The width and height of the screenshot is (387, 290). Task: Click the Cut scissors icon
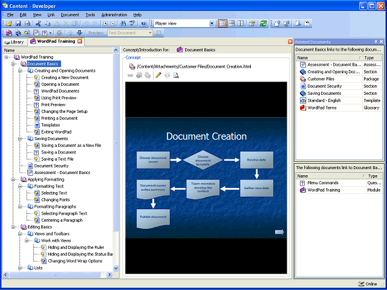point(38,24)
